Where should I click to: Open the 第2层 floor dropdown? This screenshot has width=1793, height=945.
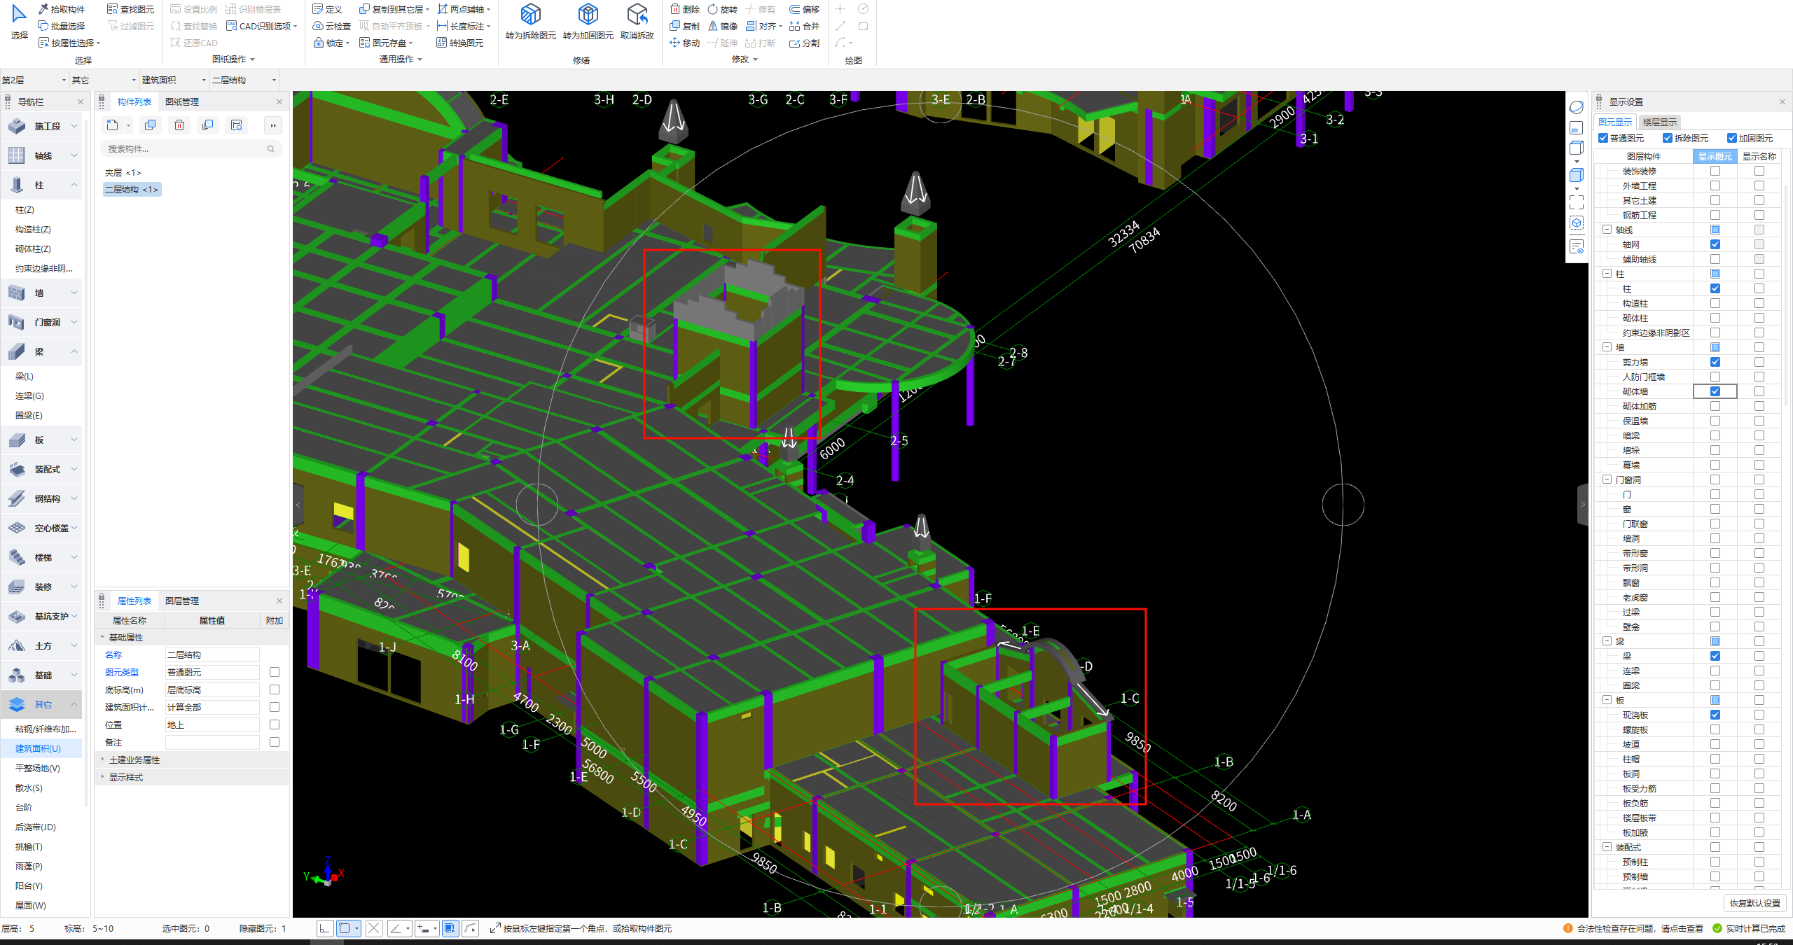[x=35, y=80]
